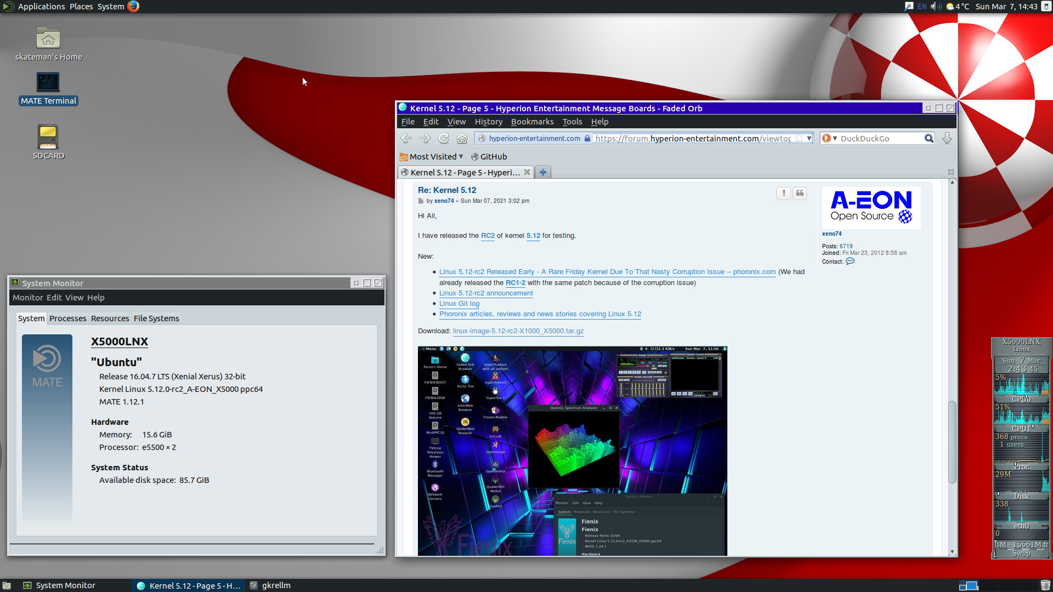Open the Applications menu
1053x592 pixels.
click(41, 7)
